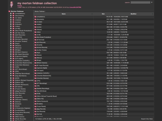Expand the (compilations) node in the tree
This screenshot has width=162, height=121.
click(x=11, y=13)
